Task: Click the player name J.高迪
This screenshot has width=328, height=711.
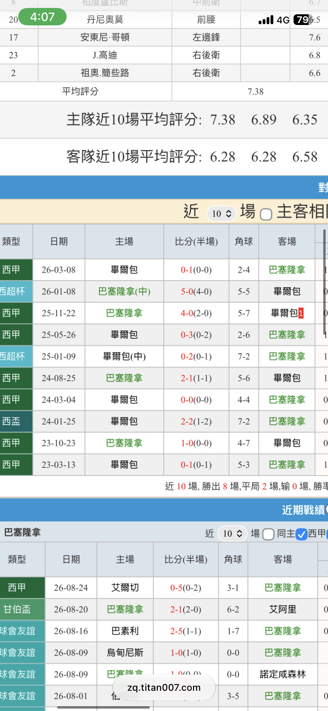Action: pos(105,55)
